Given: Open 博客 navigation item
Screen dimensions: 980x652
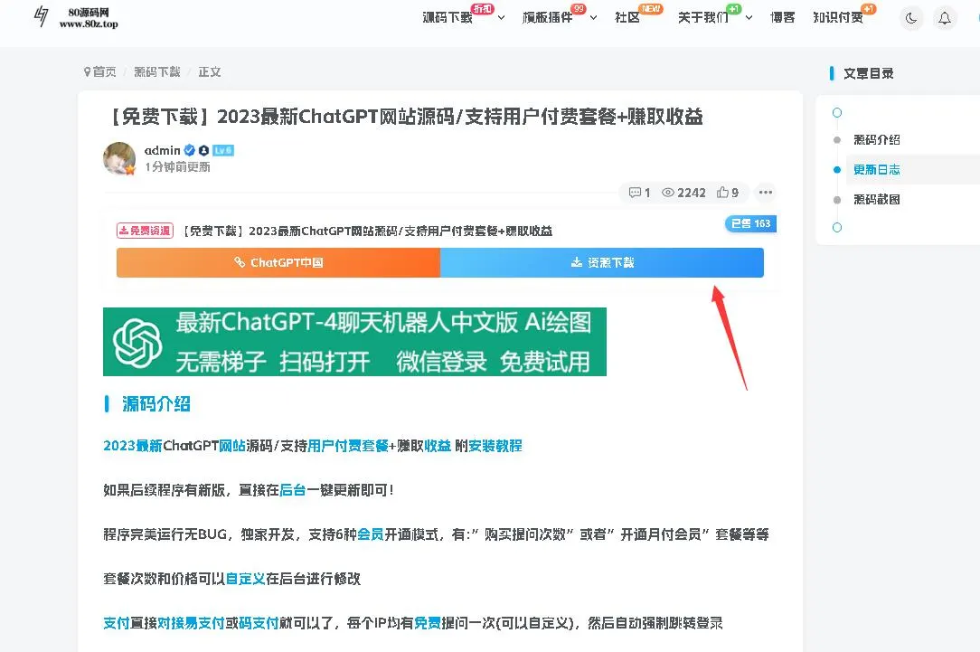Looking at the screenshot, I should click(783, 17).
